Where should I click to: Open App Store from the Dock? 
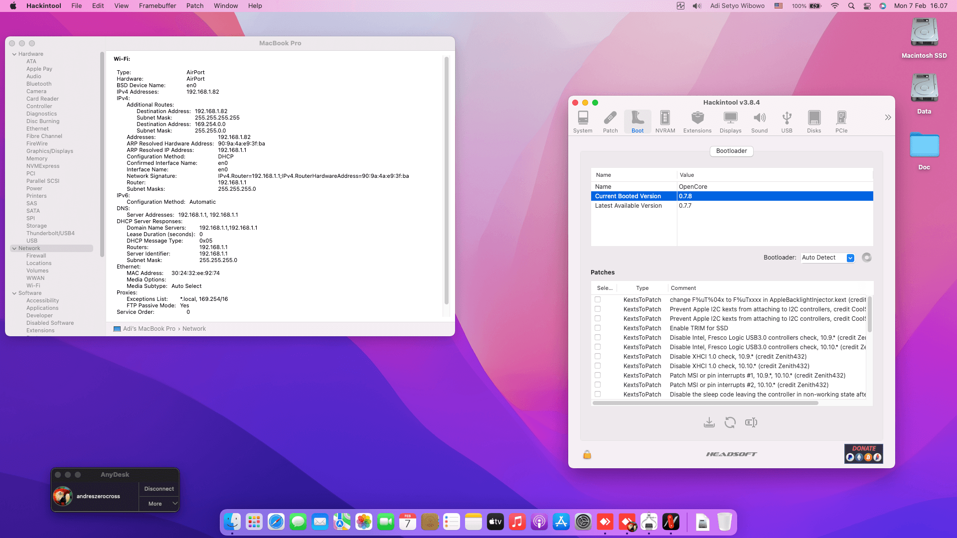pyautogui.click(x=561, y=522)
